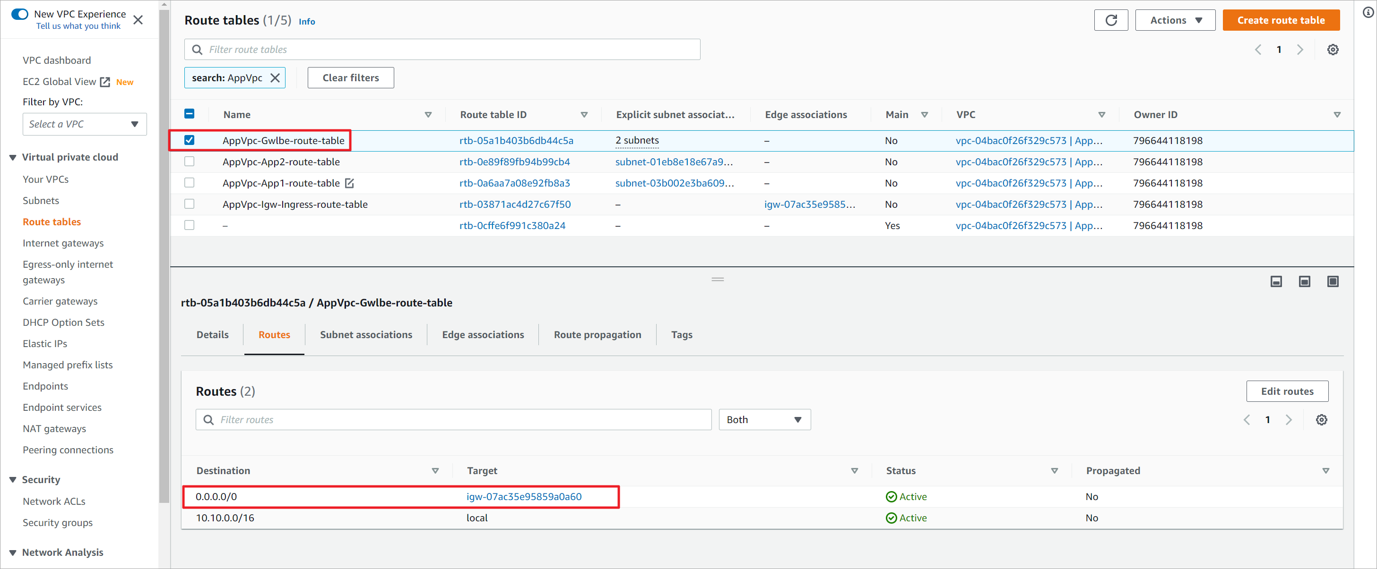
Task: Check AppVpc-Igw-Ingress-route-table checkbox
Action: click(x=189, y=204)
